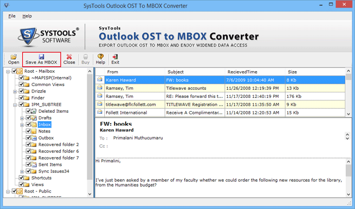Click the Deleted Items folder icon
The height and width of the screenshot is (209, 355).
pyautogui.click(x=34, y=111)
